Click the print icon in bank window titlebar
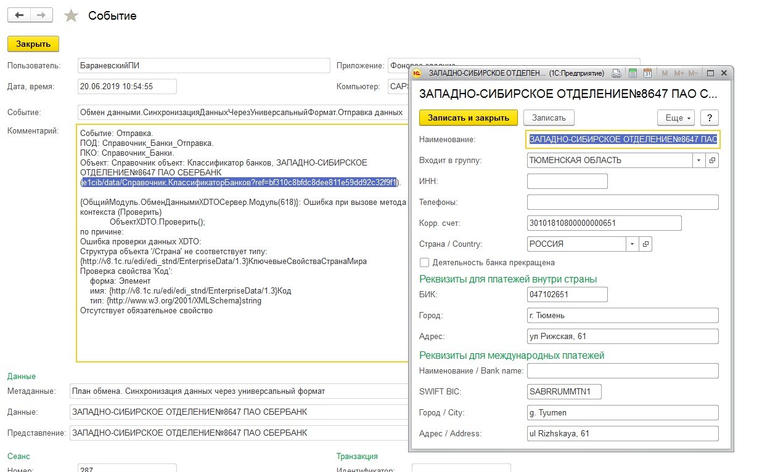The image size is (770, 472). click(616, 73)
